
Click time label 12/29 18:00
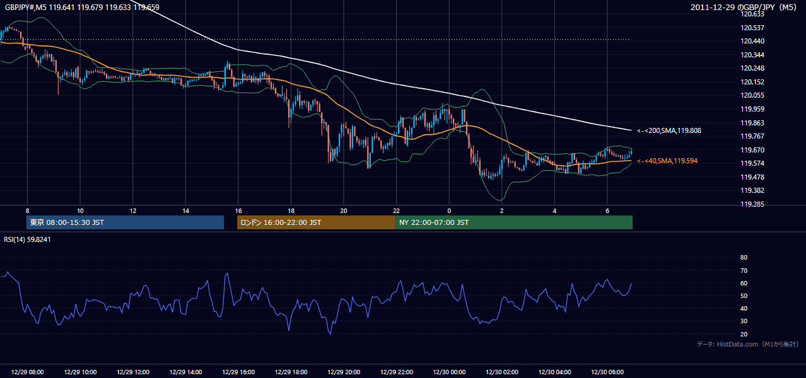(x=291, y=372)
